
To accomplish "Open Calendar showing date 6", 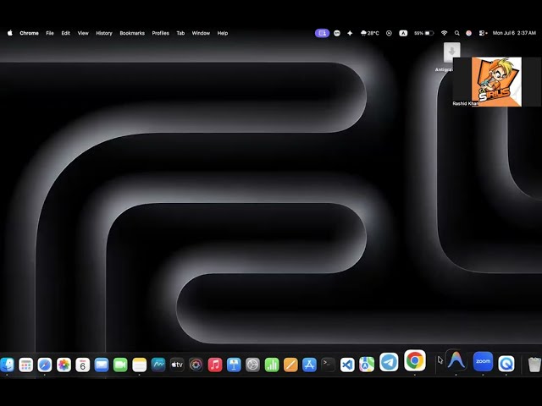I will pos(83,365).
